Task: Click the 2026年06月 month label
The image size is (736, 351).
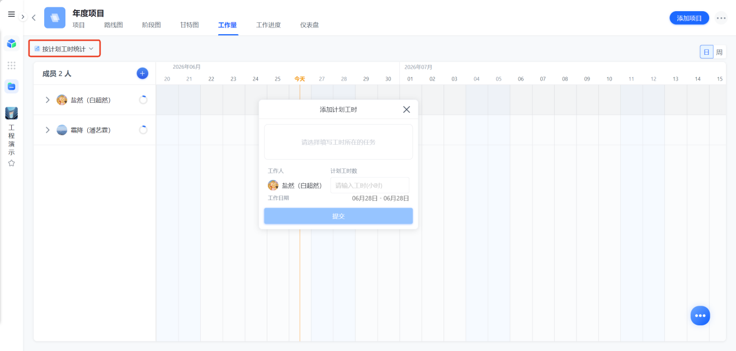Action: point(186,67)
